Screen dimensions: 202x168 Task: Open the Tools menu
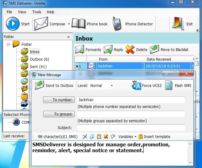coord(37,12)
